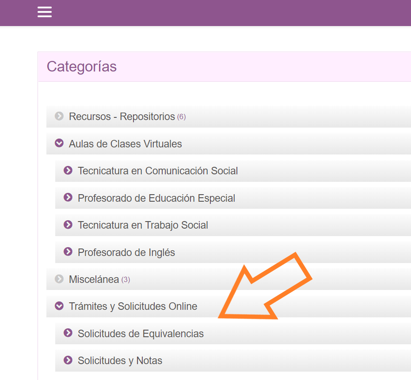Open Tecnicatura en Comunicación Social course category
411x380 pixels.
click(x=158, y=171)
